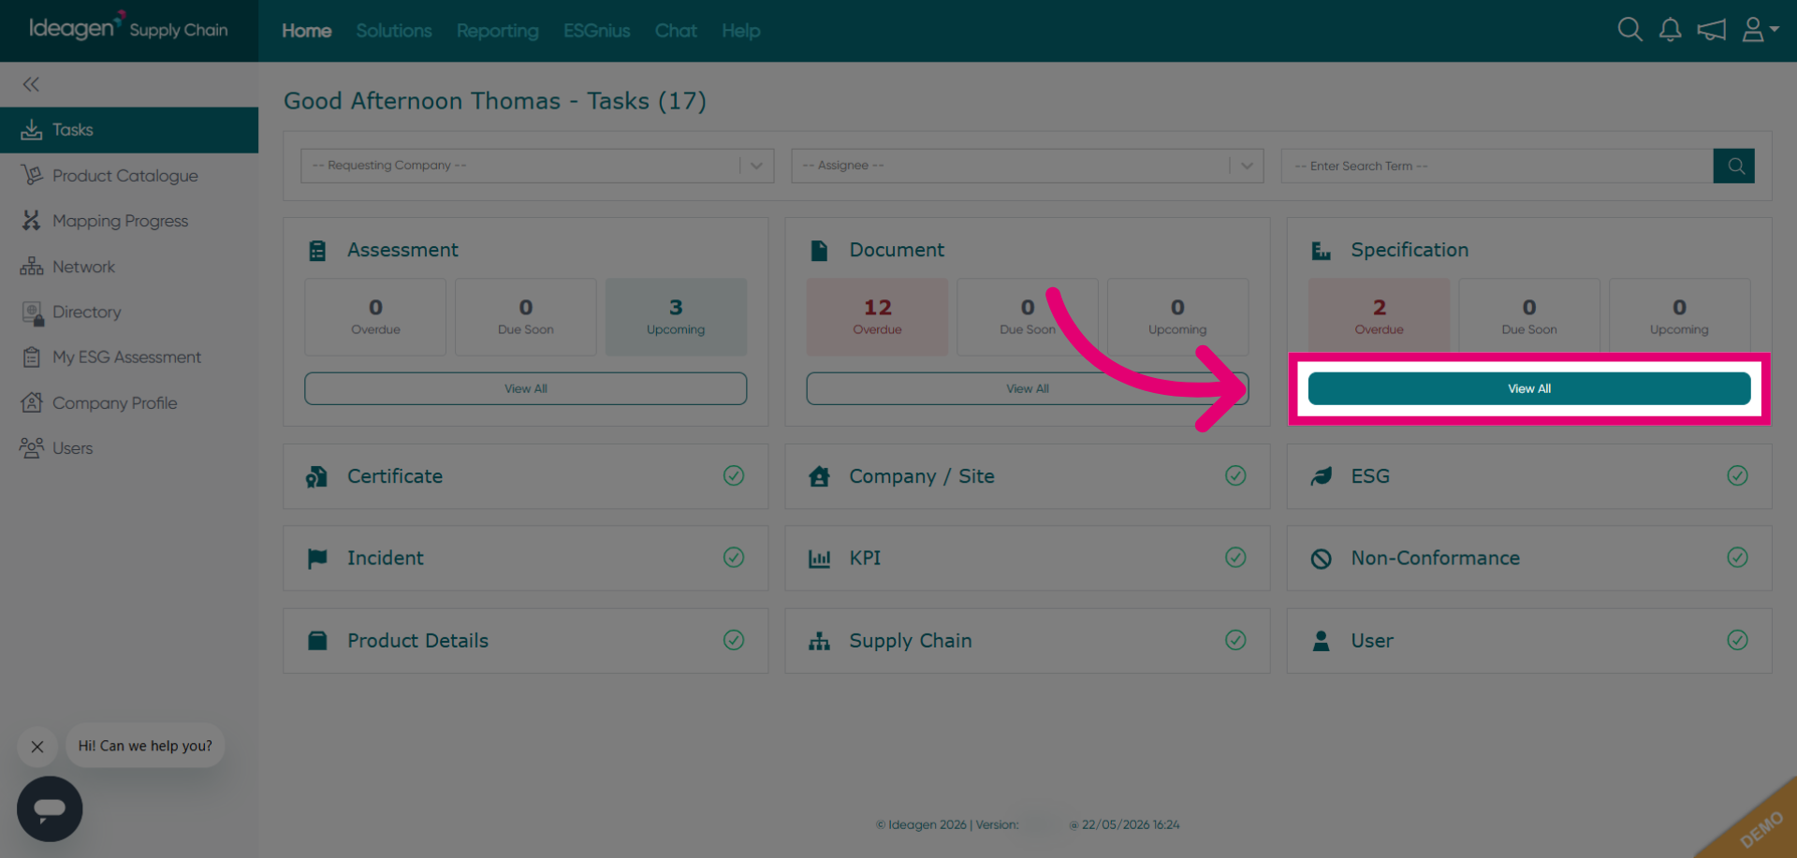Click the Hi! Can we help you? message
This screenshot has height=858, width=1797.
tap(145, 746)
